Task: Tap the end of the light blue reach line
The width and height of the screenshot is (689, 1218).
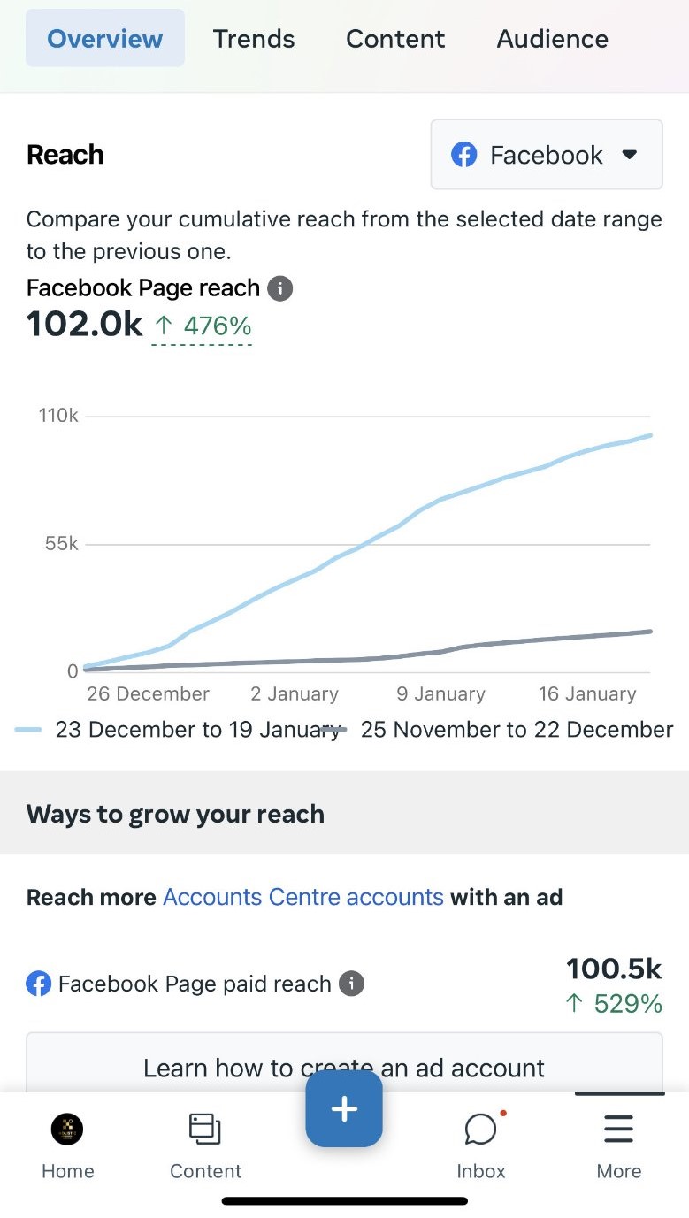Action: tap(651, 435)
